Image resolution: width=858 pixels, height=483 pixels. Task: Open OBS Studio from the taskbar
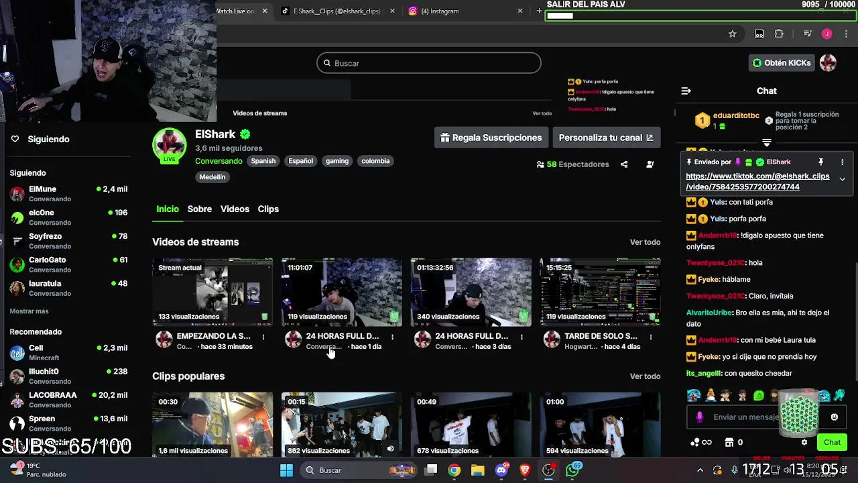(x=548, y=470)
